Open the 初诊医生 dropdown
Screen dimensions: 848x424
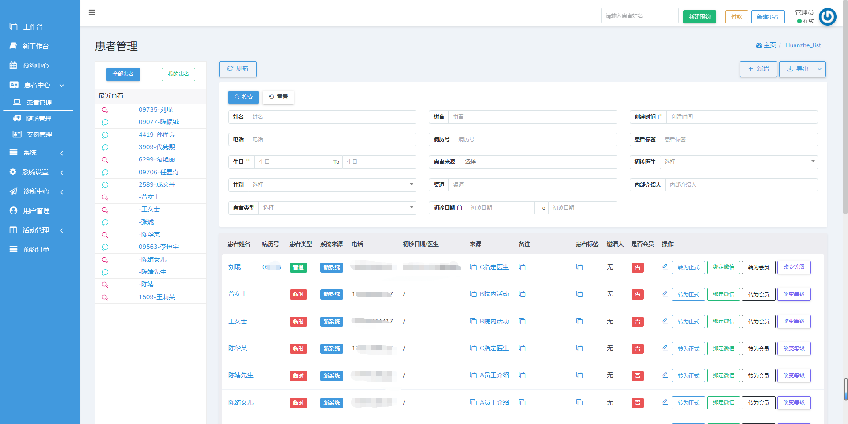tap(738, 162)
